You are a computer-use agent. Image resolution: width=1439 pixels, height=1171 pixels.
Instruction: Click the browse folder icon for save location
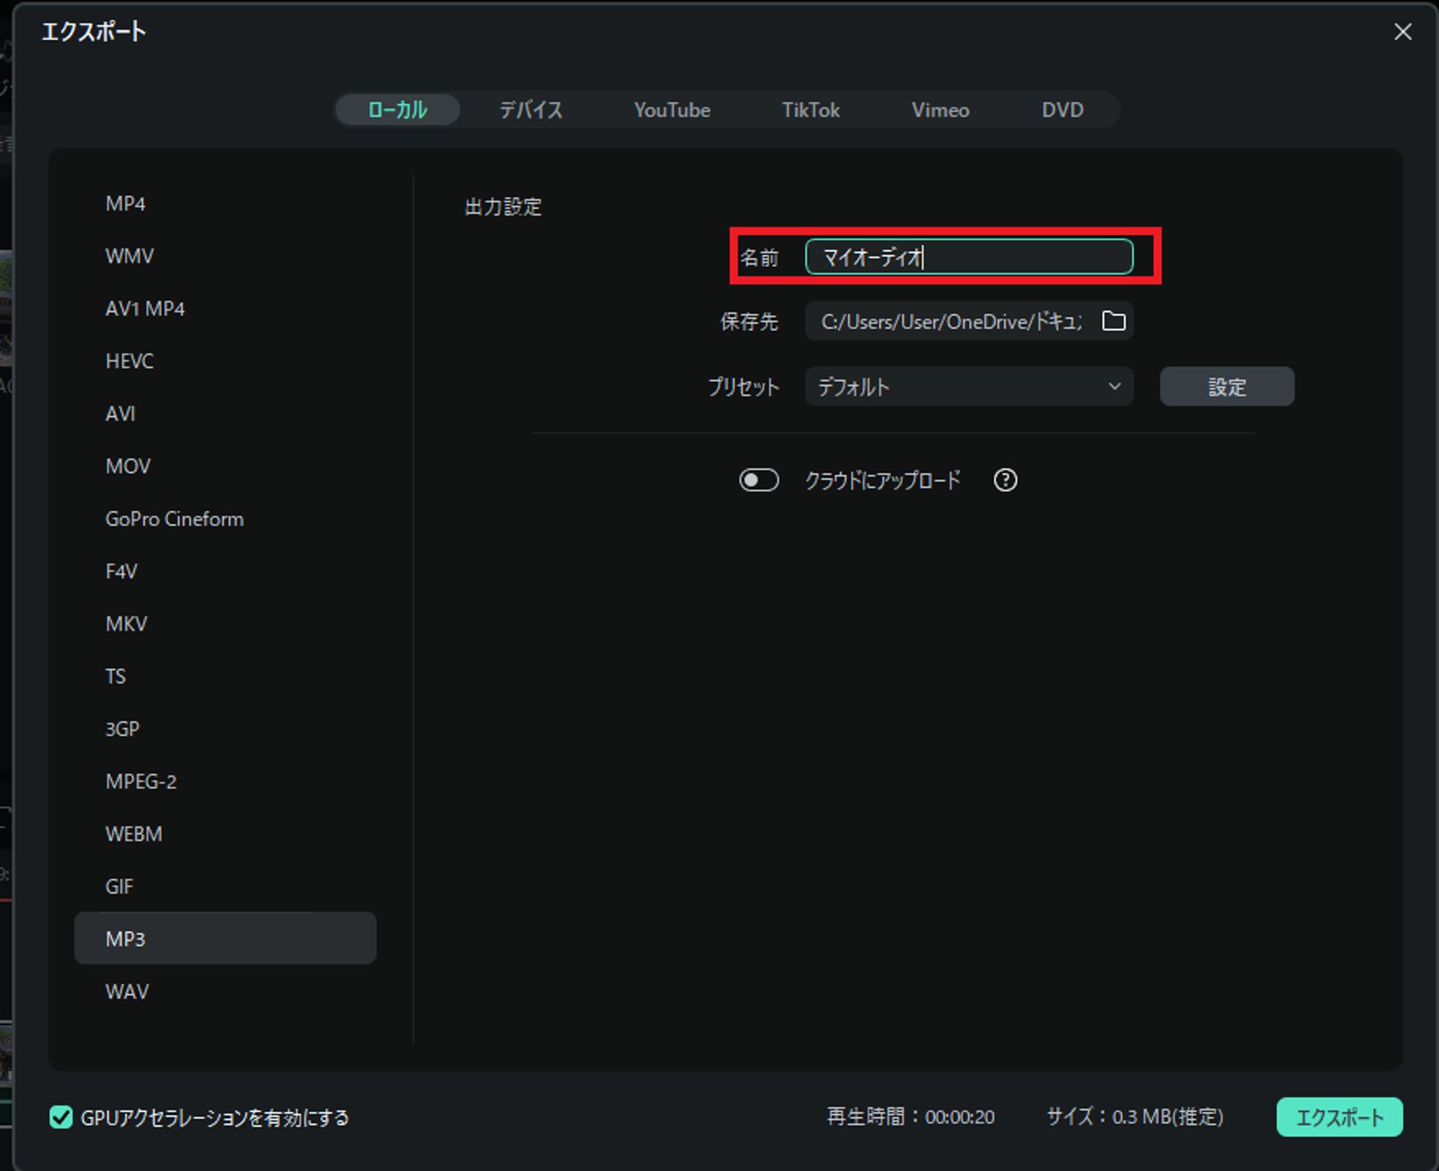pos(1113,321)
